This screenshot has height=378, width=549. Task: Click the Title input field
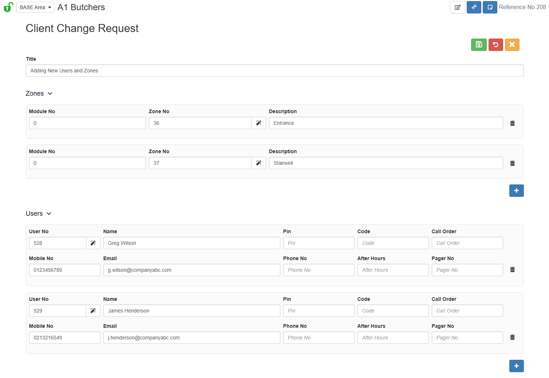[x=274, y=71]
